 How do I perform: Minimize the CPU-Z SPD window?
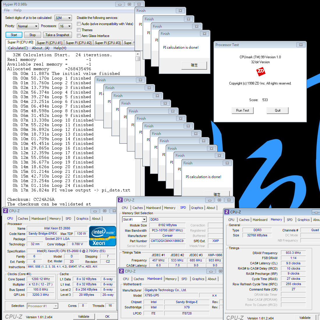coord(210,200)
